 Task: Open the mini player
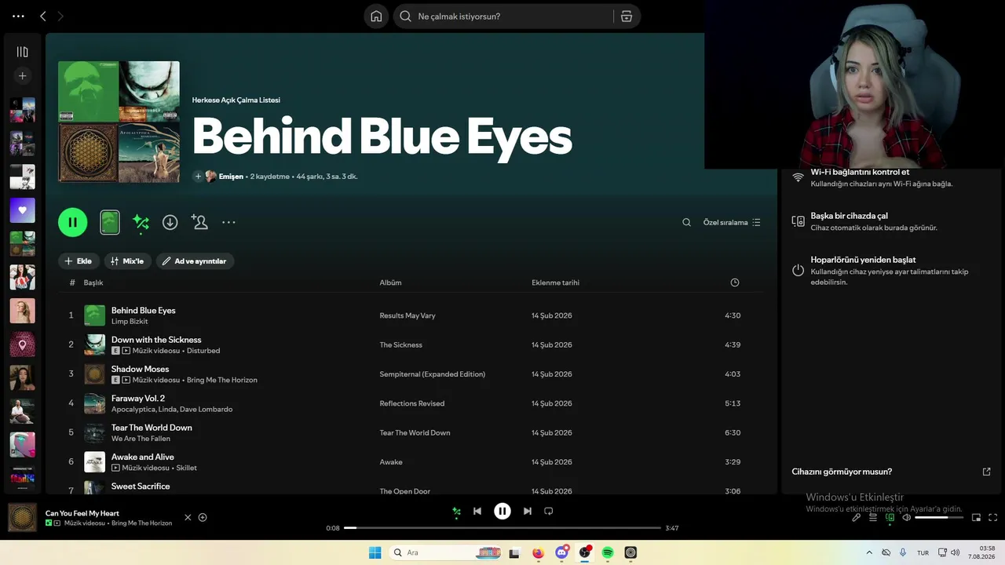(x=977, y=517)
